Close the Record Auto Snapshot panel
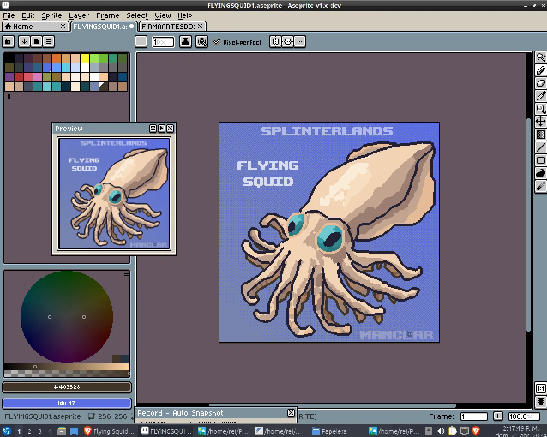 pyautogui.click(x=291, y=413)
